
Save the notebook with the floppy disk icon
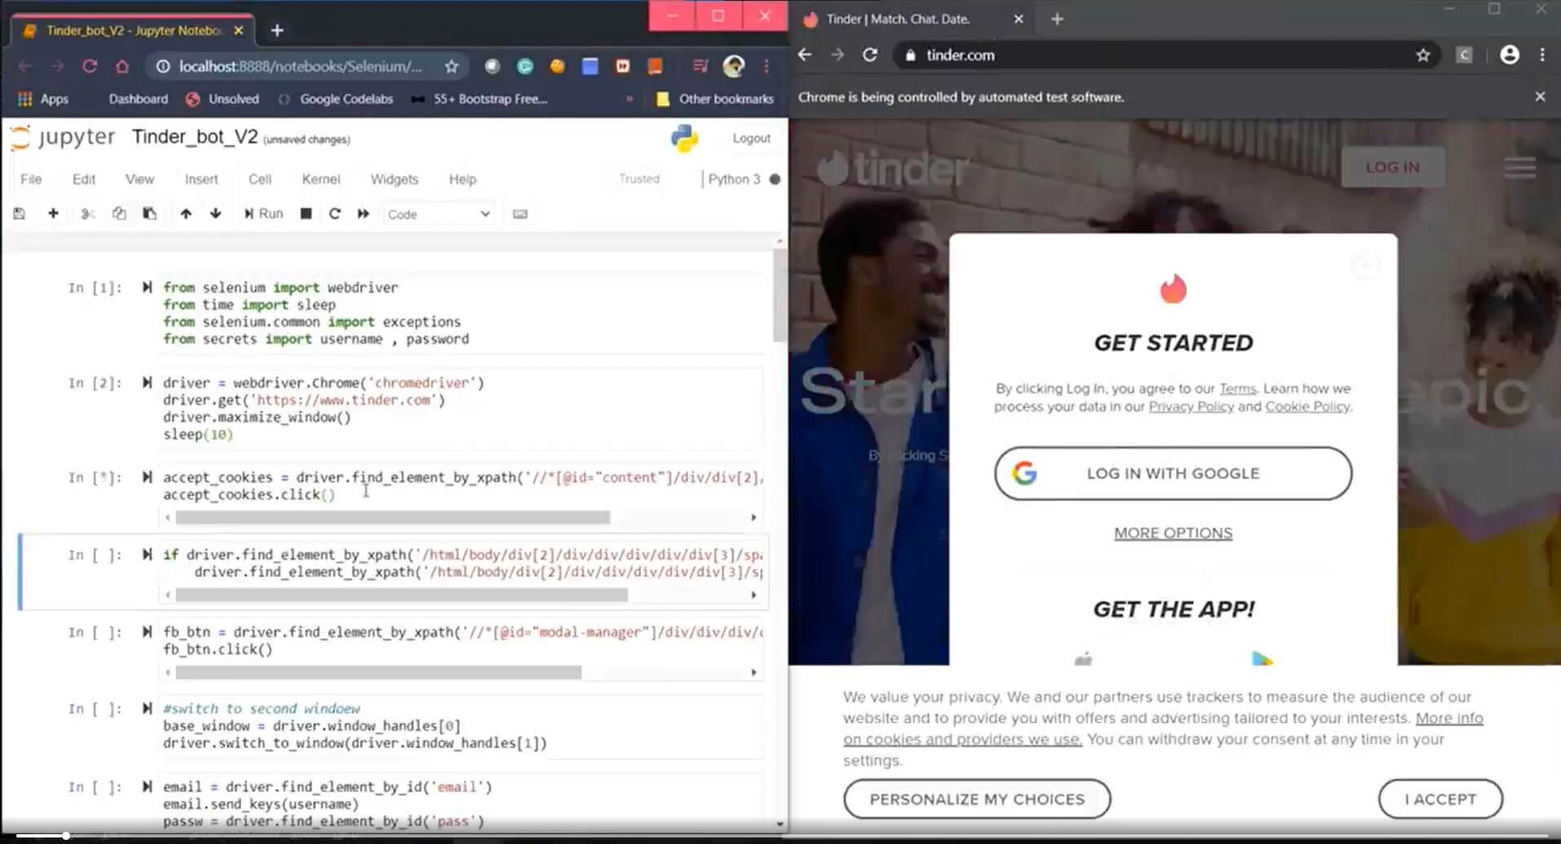click(20, 213)
